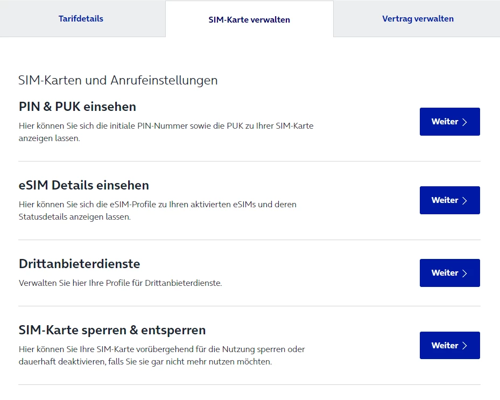Click the PIN & PUK einsehen heading
Screen dimensions: 500x400
[x=77, y=107]
